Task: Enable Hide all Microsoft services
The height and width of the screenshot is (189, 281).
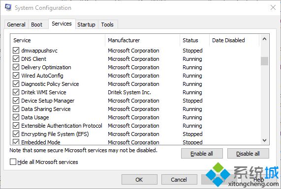Action: tap(13, 162)
